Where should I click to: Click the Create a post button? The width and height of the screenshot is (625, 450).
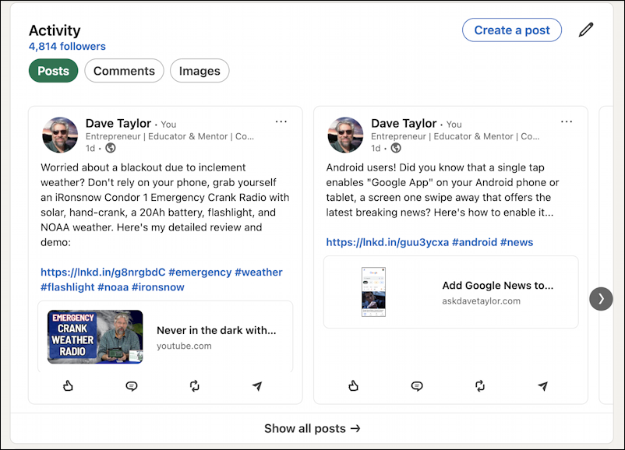tap(512, 30)
